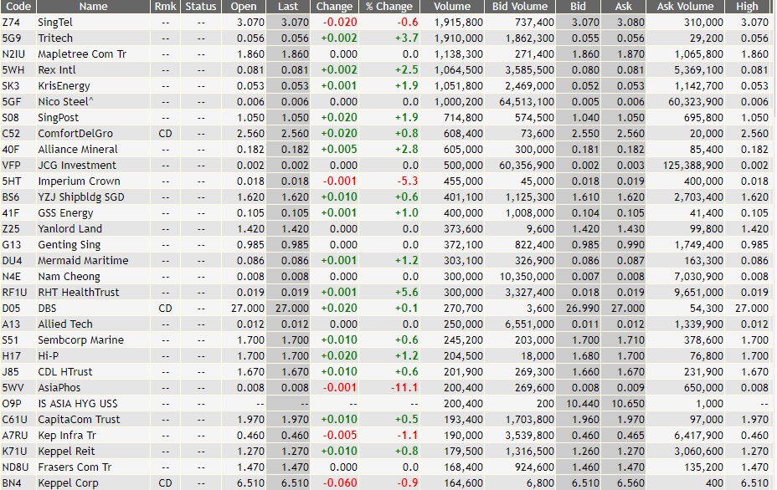Select the Mermaid Maritime stock name

coord(83,260)
